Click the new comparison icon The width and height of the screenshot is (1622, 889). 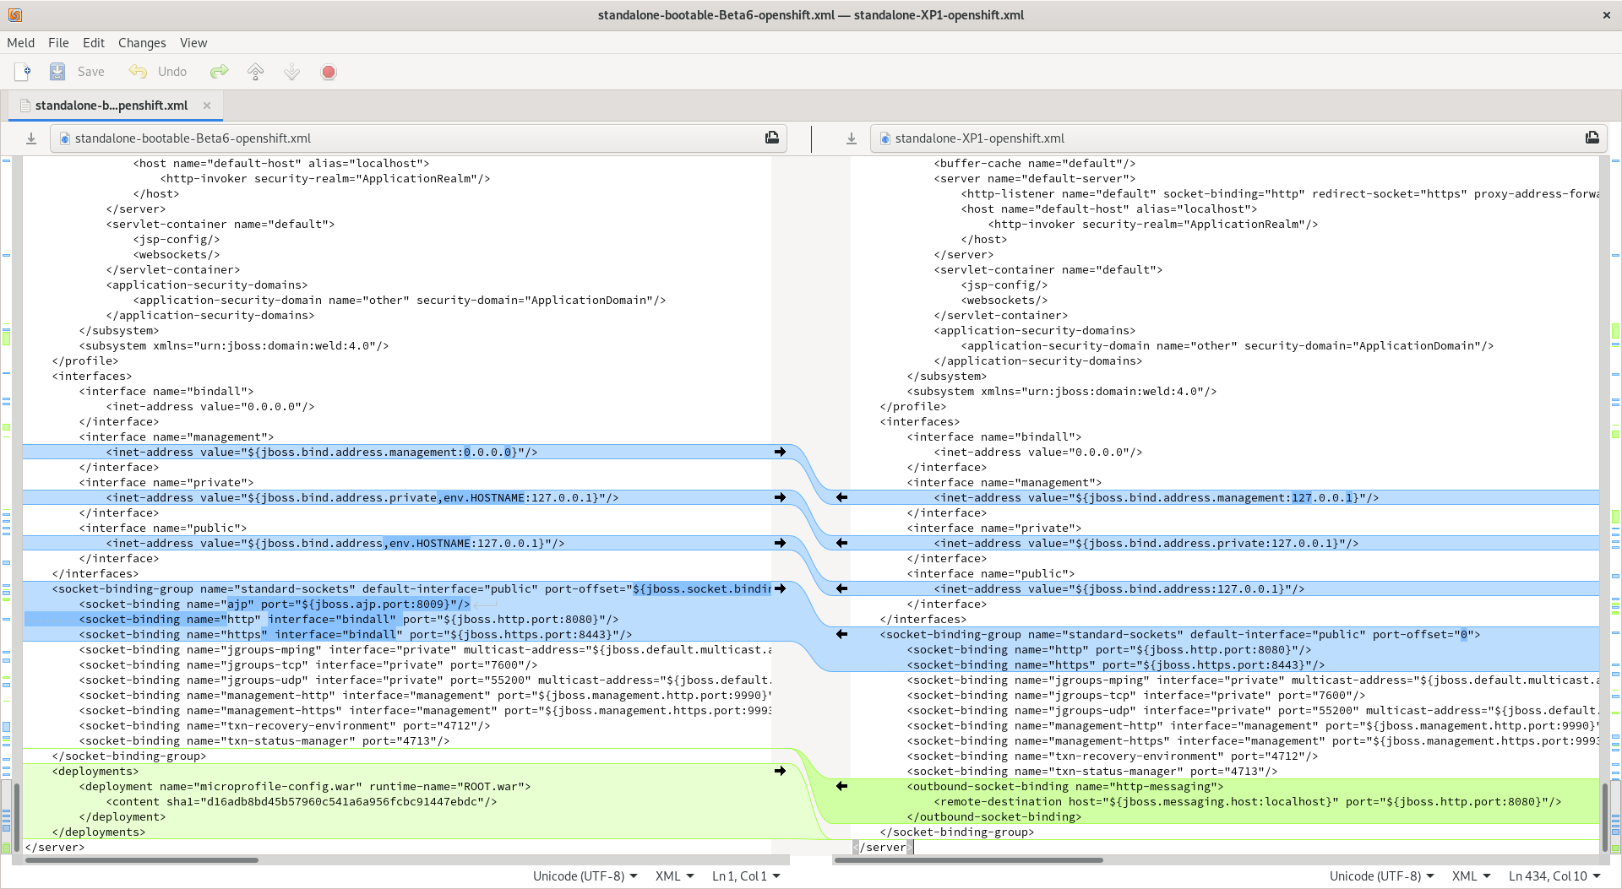pos(23,72)
